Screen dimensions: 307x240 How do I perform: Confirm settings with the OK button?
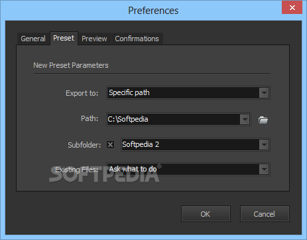[206, 214]
